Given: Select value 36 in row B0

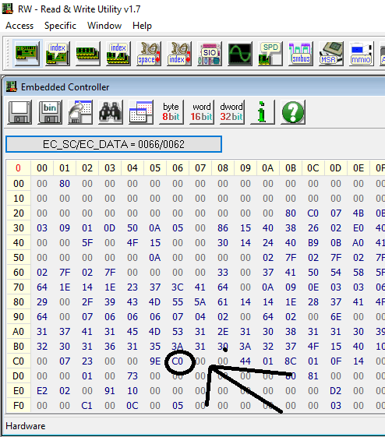Looking at the screenshot, I should [x=110, y=347].
